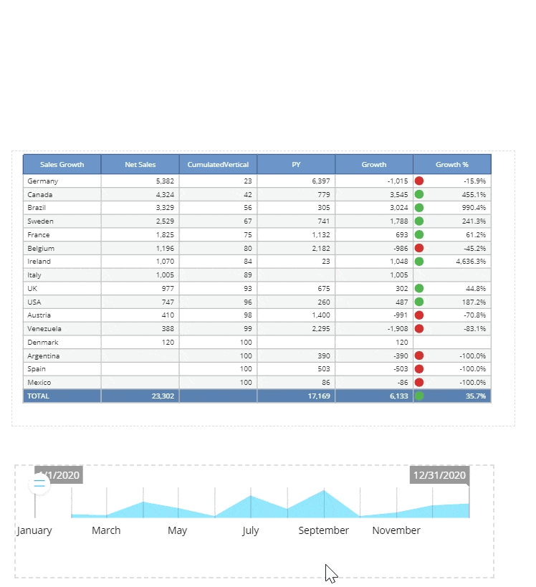
Task: Sort by the Net Sales column header
Action: pyautogui.click(x=140, y=165)
